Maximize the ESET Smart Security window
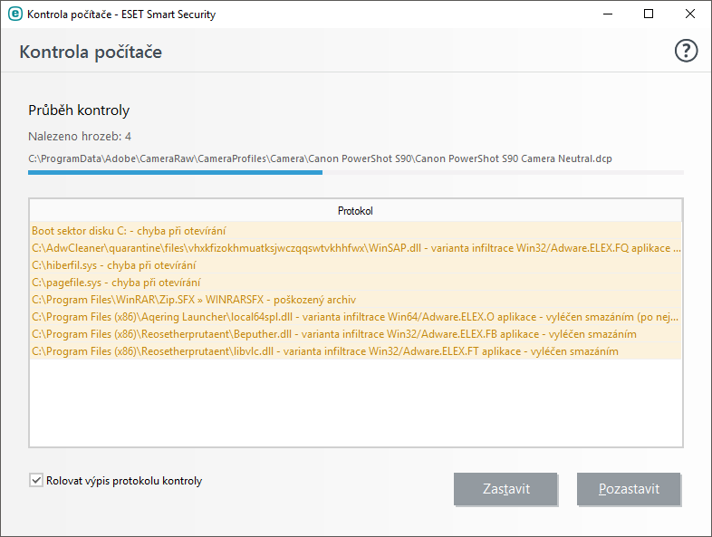 tap(649, 14)
